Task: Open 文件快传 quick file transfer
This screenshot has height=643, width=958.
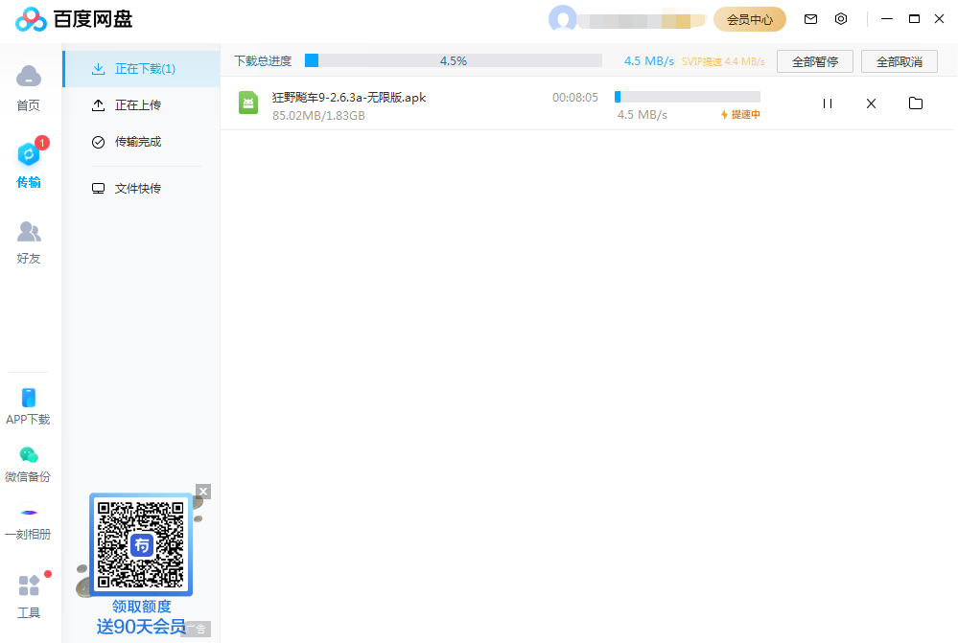Action: 137,189
